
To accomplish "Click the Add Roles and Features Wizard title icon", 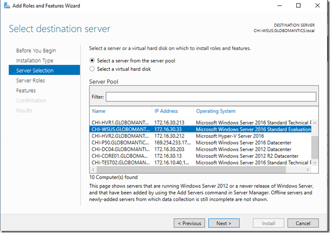I will coord(7,6).
